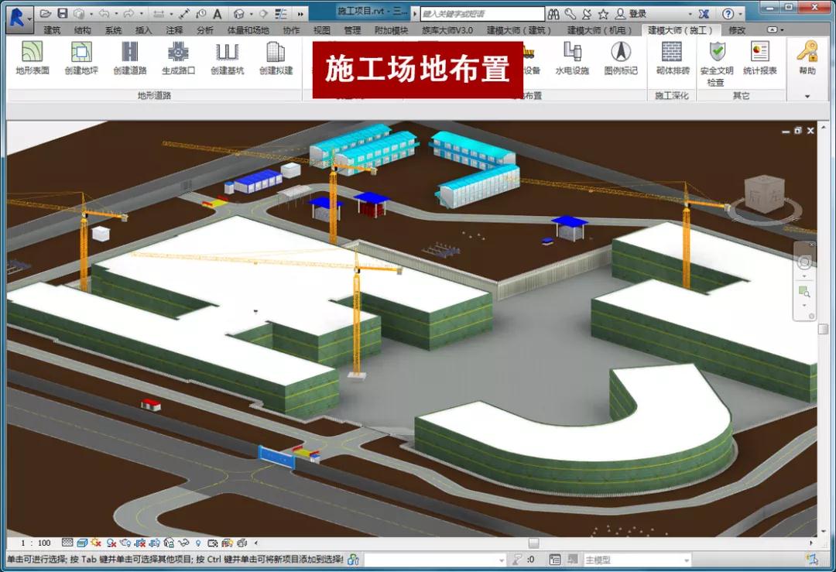The height and width of the screenshot is (572, 836).
Task: Open the Undo history dropdown arrow
Action: pyautogui.click(x=115, y=14)
